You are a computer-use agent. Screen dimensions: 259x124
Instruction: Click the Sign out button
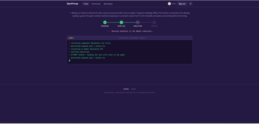pos(182,4)
